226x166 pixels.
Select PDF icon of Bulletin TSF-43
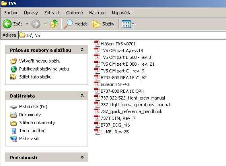(97, 84)
